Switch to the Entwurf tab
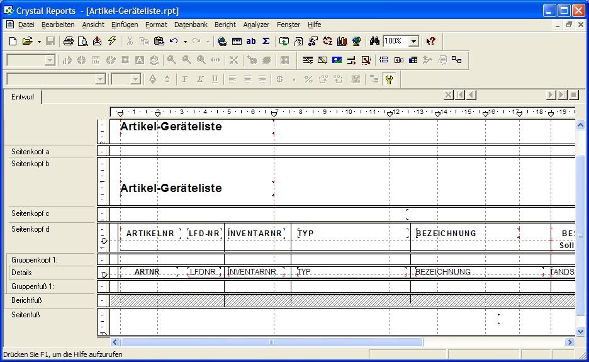The width and height of the screenshot is (589, 362). tap(23, 97)
